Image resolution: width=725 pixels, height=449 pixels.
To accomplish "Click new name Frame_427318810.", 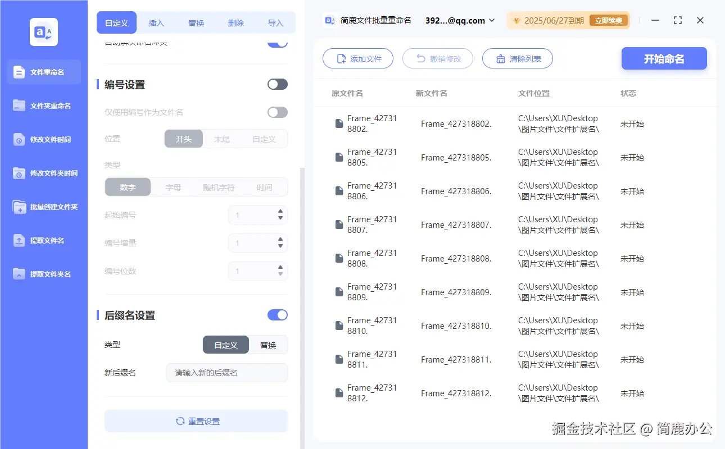I will click(456, 326).
